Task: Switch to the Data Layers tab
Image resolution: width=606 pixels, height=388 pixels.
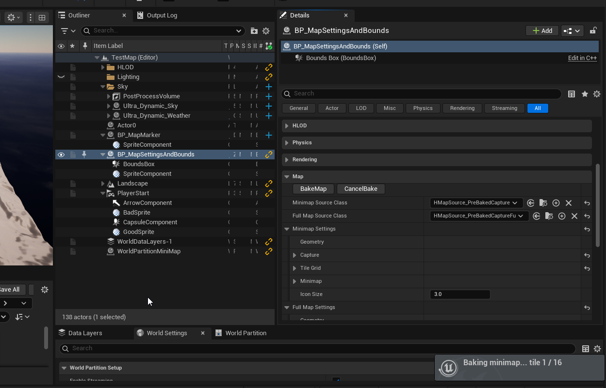Action: coord(81,333)
